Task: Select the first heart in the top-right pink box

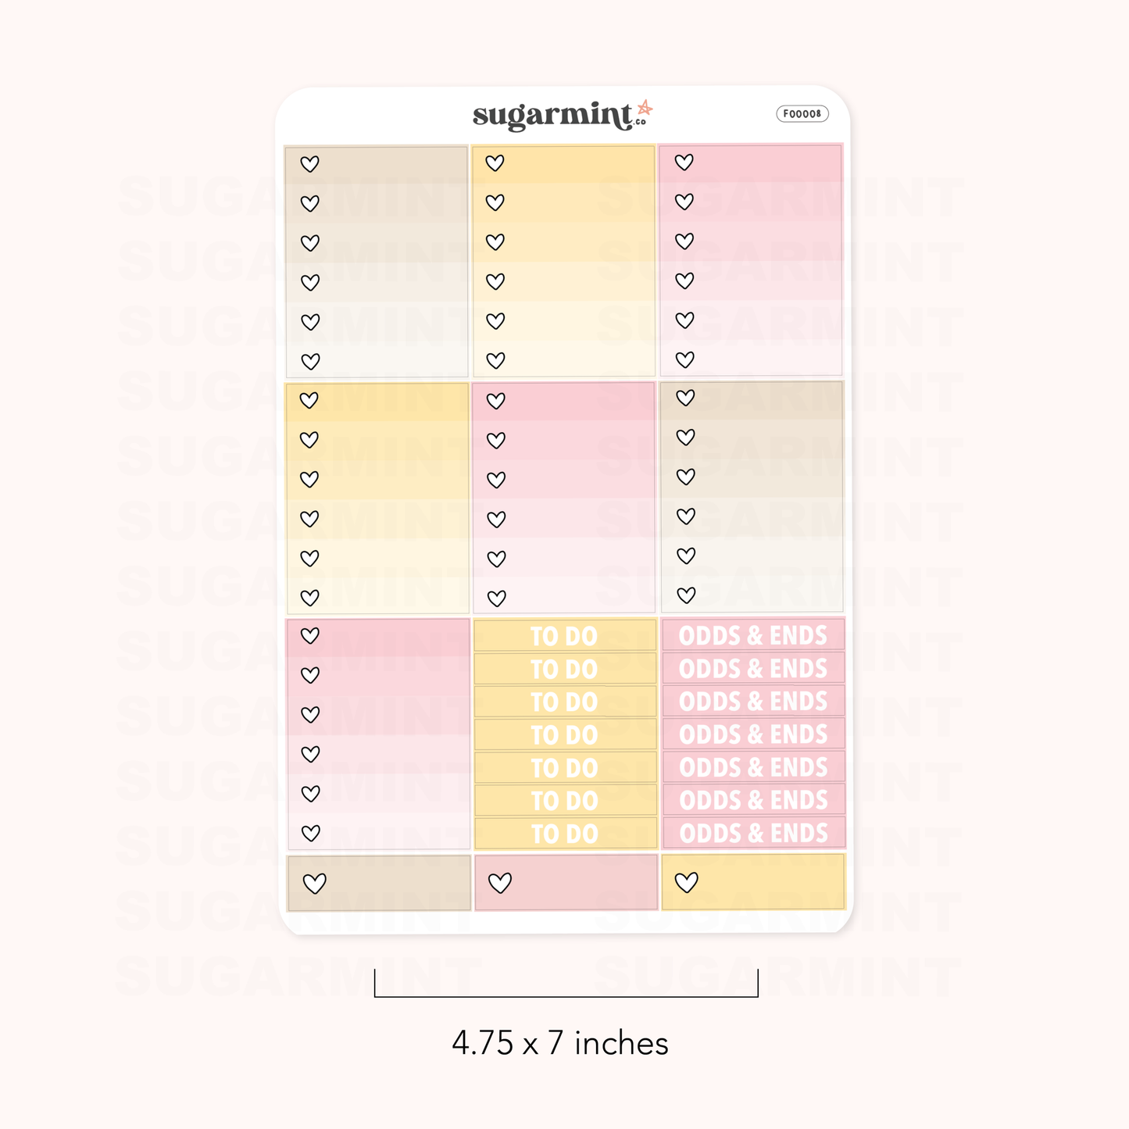Action: pyautogui.click(x=684, y=163)
